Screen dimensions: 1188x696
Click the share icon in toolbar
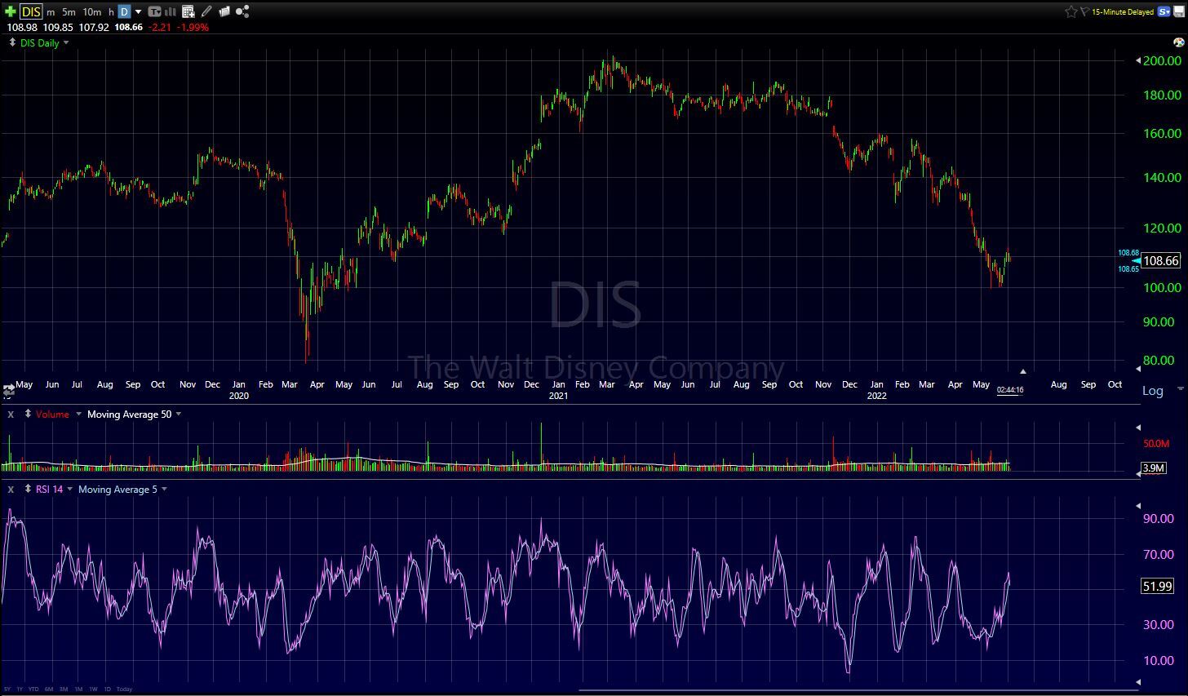(242, 11)
